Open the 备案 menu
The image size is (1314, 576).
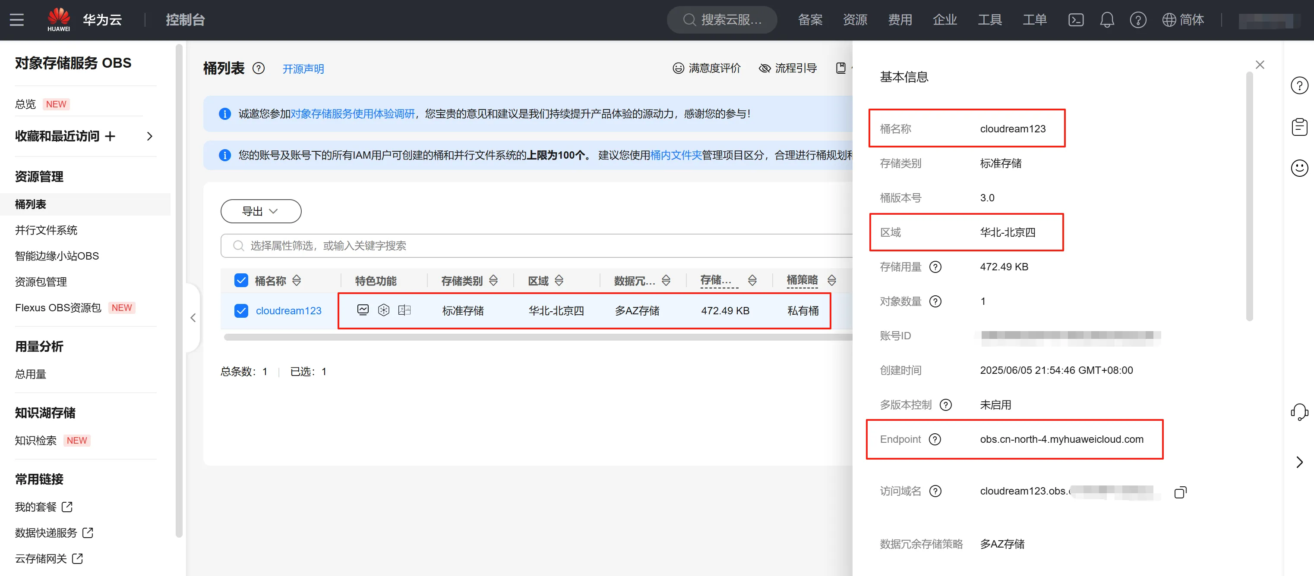pos(810,20)
